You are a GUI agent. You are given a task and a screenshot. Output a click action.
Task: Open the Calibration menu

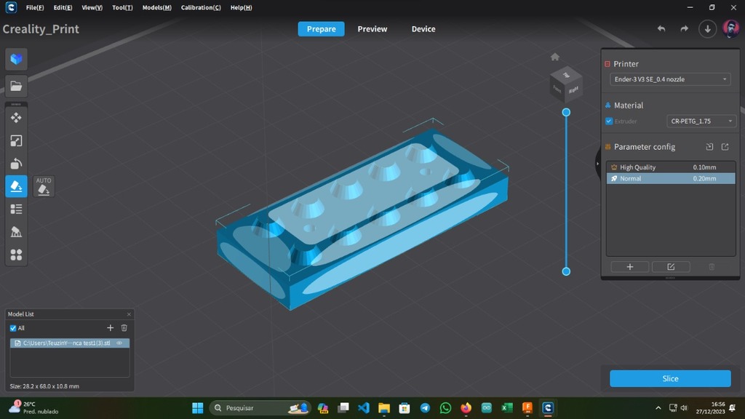click(201, 7)
